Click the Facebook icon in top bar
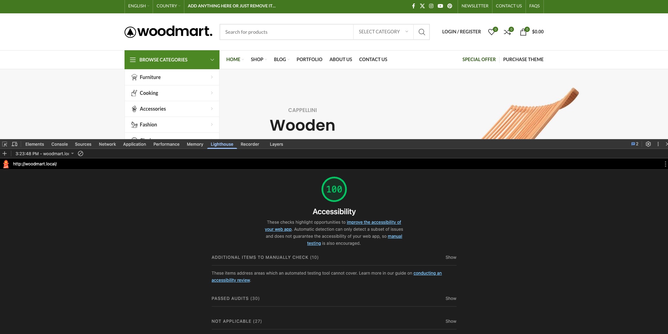 pyautogui.click(x=413, y=6)
